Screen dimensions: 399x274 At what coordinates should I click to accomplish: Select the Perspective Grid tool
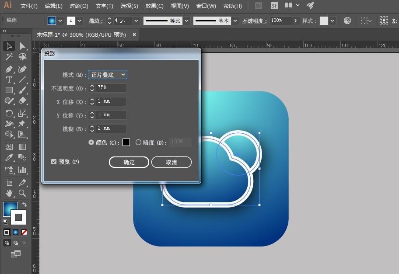point(22,134)
